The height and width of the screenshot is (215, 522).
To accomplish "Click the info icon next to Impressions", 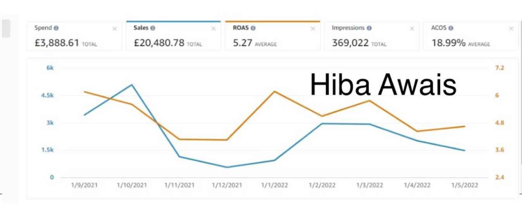I will [x=369, y=28].
